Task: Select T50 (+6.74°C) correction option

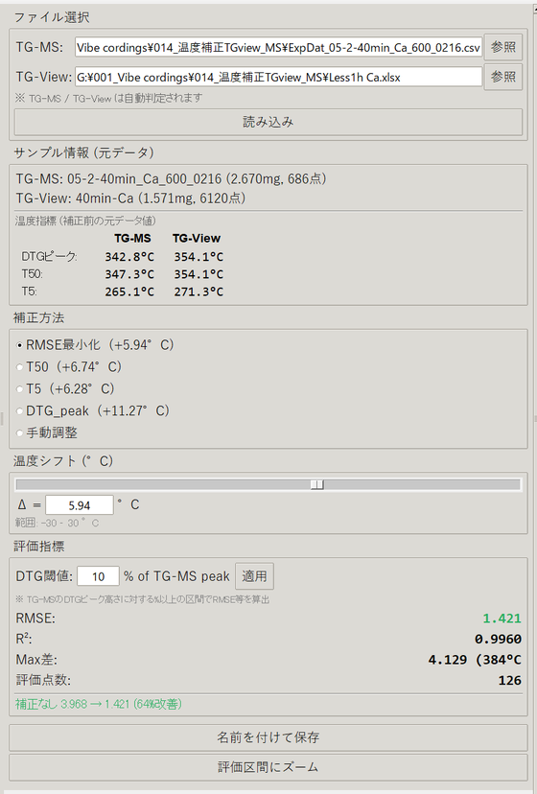Action: (x=69, y=366)
